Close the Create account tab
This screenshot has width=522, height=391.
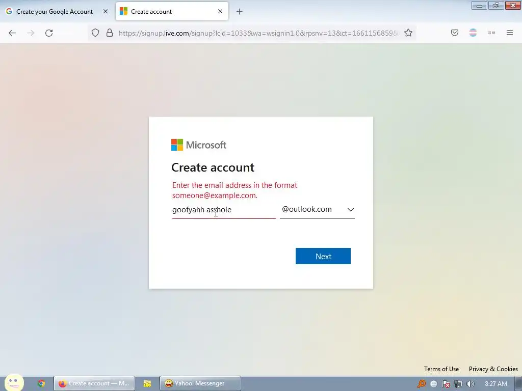tap(220, 11)
